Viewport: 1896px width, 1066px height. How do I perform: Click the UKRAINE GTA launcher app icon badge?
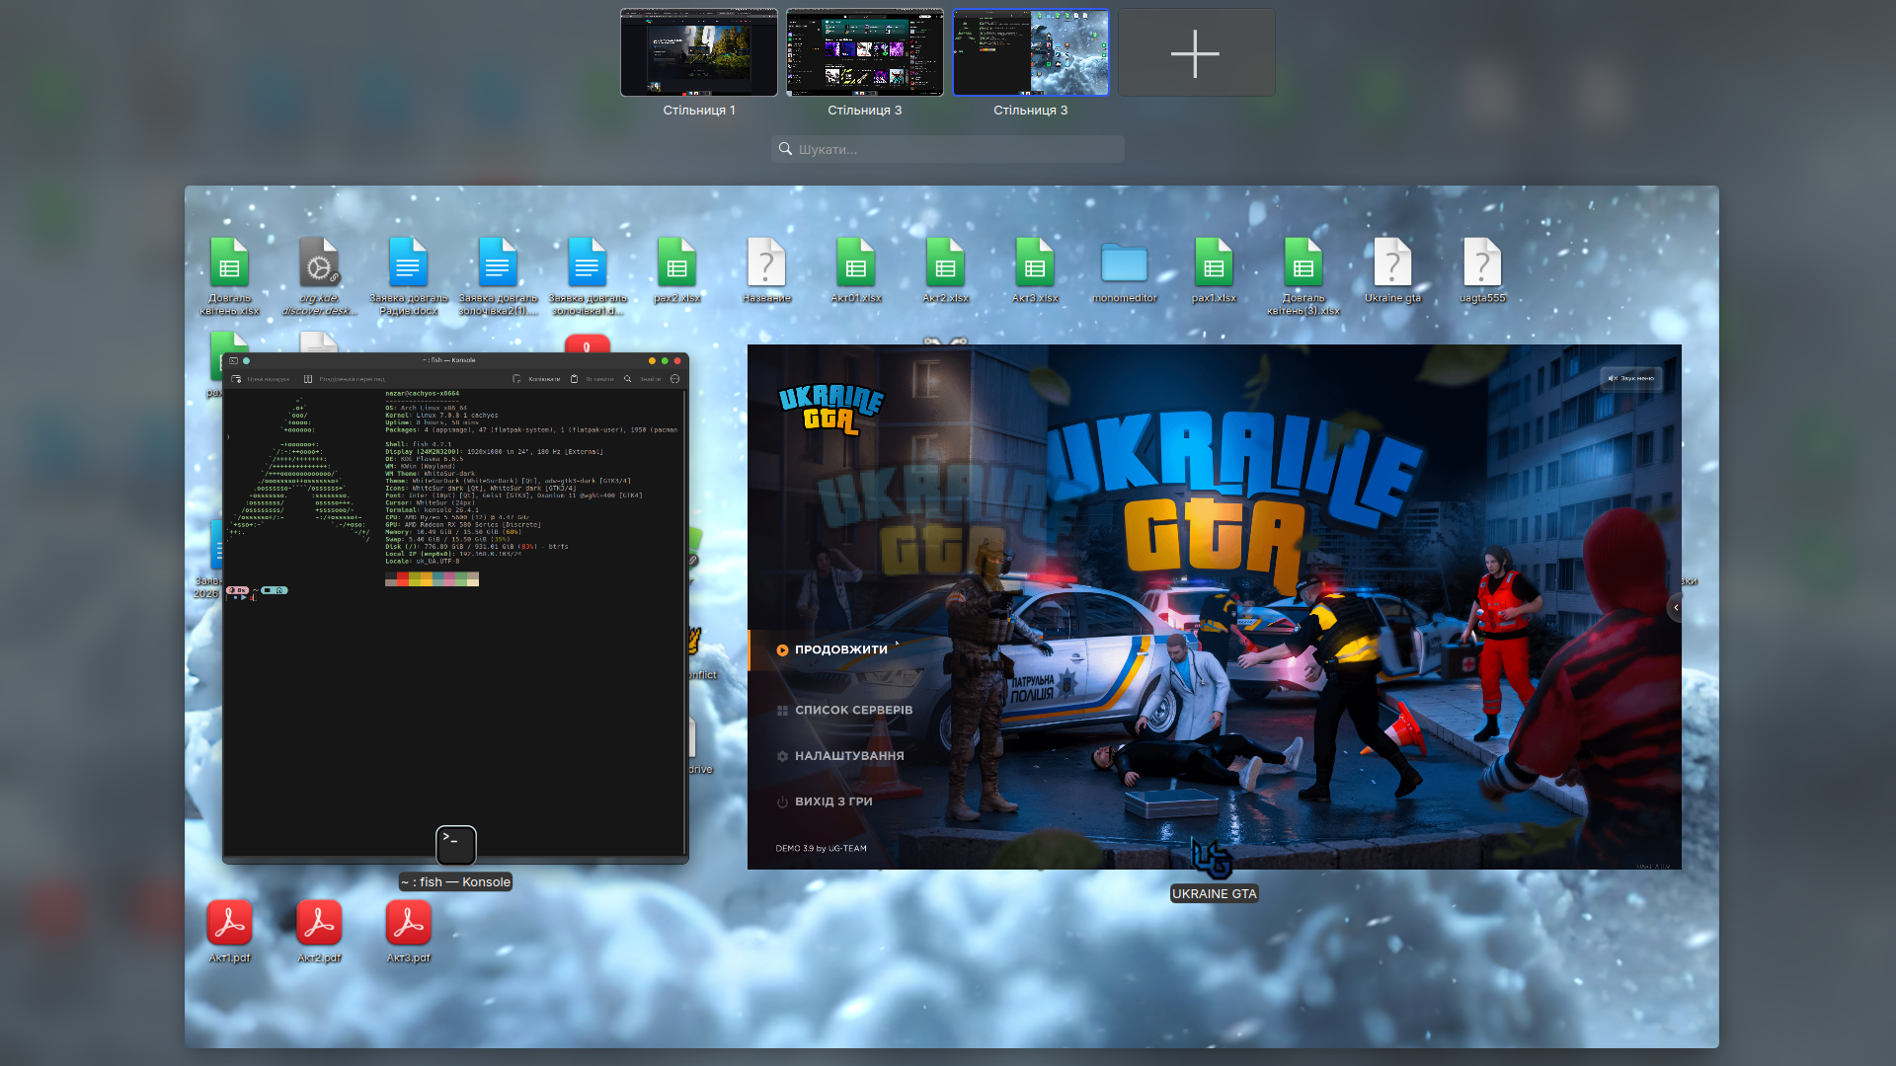click(1212, 857)
